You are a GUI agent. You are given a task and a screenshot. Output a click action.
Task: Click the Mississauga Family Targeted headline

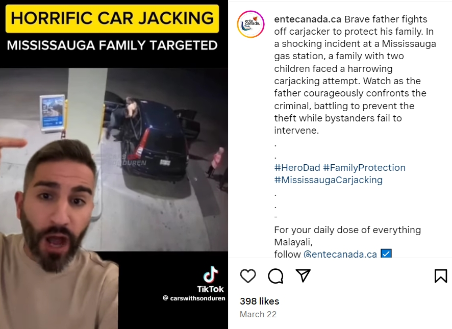(x=112, y=45)
